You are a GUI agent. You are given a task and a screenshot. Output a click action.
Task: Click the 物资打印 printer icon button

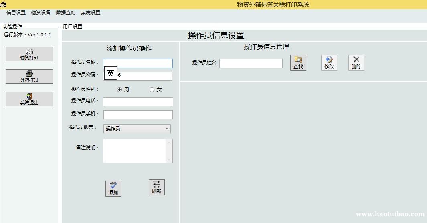(29, 54)
